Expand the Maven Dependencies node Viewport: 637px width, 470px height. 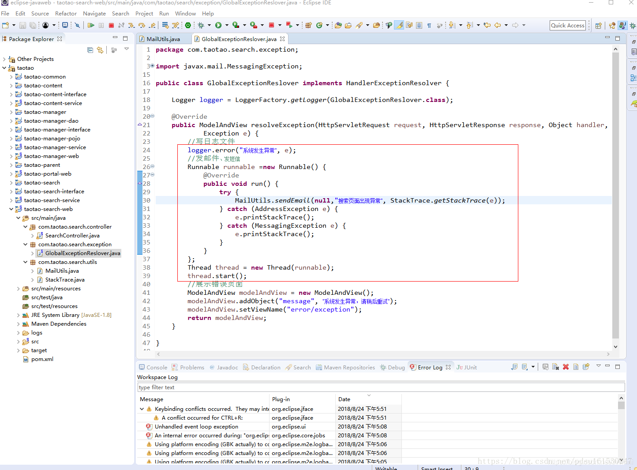(x=19, y=324)
